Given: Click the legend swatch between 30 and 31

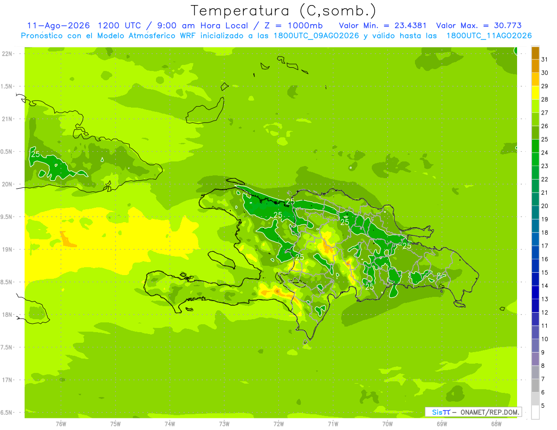Looking at the screenshot, I should pyautogui.click(x=535, y=66).
